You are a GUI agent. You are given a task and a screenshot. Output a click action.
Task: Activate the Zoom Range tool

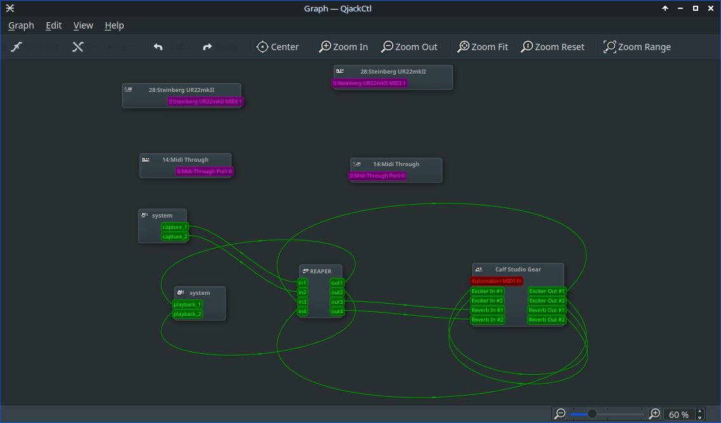pos(637,47)
